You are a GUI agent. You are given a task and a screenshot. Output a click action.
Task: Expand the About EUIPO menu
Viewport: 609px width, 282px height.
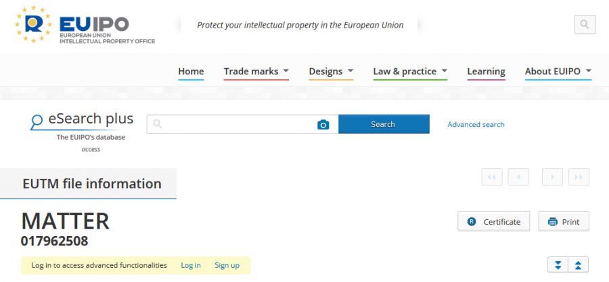click(558, 72)
